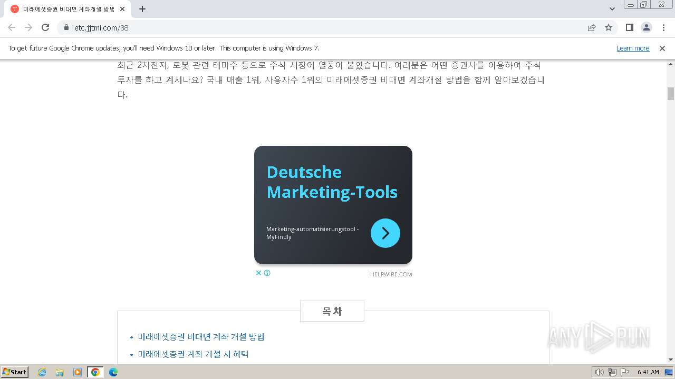Open the Learn more link
The image size is (675, 379).
point(633,48)
